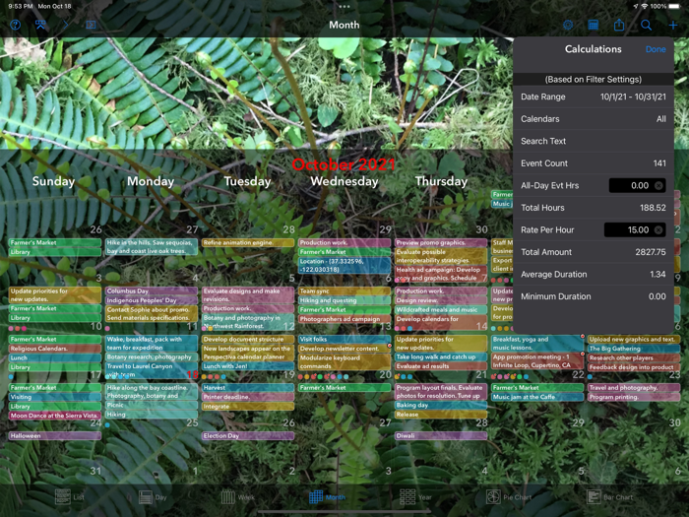Click the today square arrow icon
Image resolution: width=689 pixels, height=517 pixels.
tap(91, 25)
